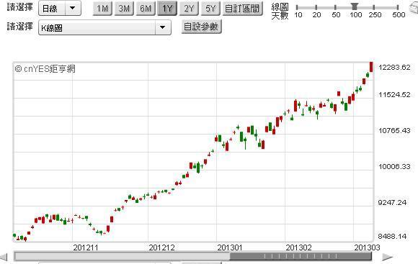
Task: Click the 自設參數 custom parameters button
Action: click(x=201, y=27)
